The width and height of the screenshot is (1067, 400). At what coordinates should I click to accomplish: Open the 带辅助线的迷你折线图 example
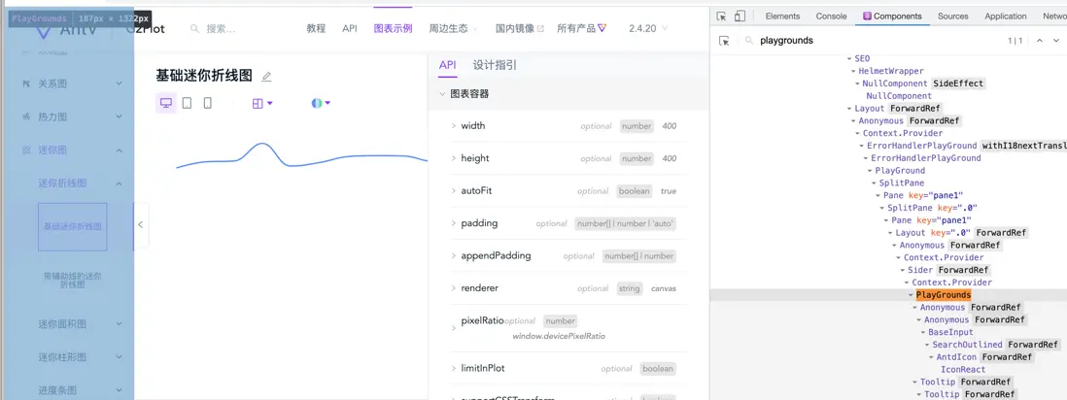(73, 281)
